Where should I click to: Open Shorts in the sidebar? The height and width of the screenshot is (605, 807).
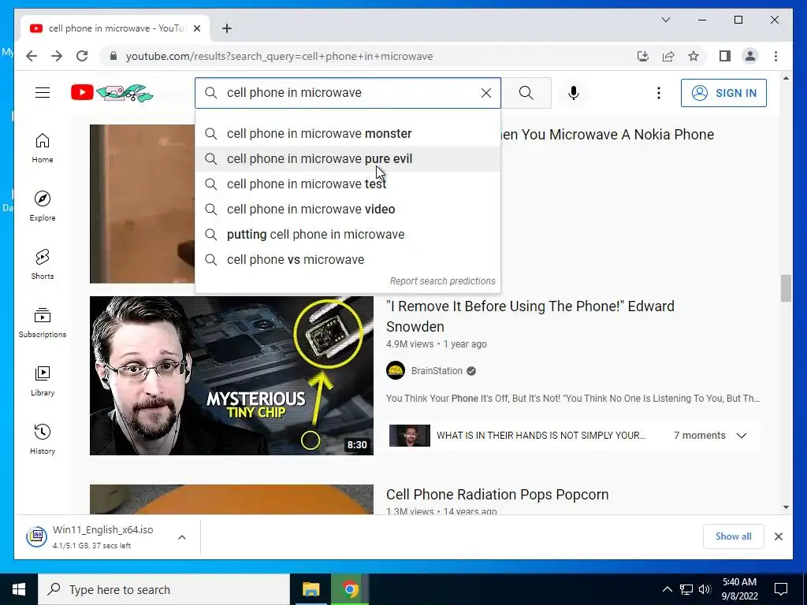[43, 265]
